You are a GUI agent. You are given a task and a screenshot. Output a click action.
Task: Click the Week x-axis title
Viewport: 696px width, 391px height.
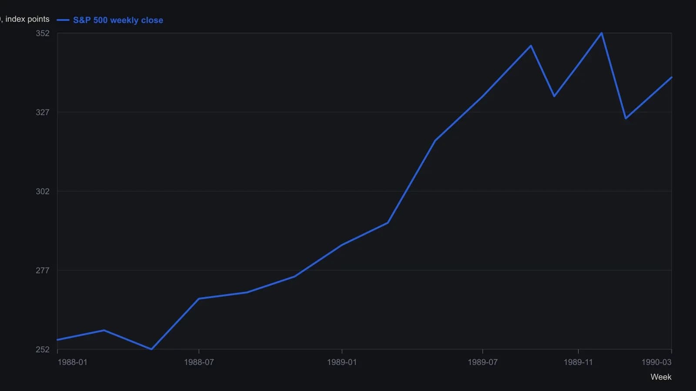click(661, 377)
